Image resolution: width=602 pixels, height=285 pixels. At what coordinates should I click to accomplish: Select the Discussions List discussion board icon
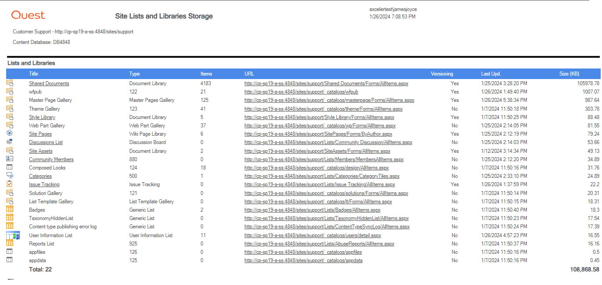9,142
